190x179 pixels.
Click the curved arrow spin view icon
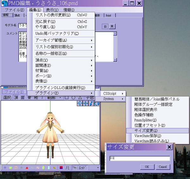click(97, 103)
